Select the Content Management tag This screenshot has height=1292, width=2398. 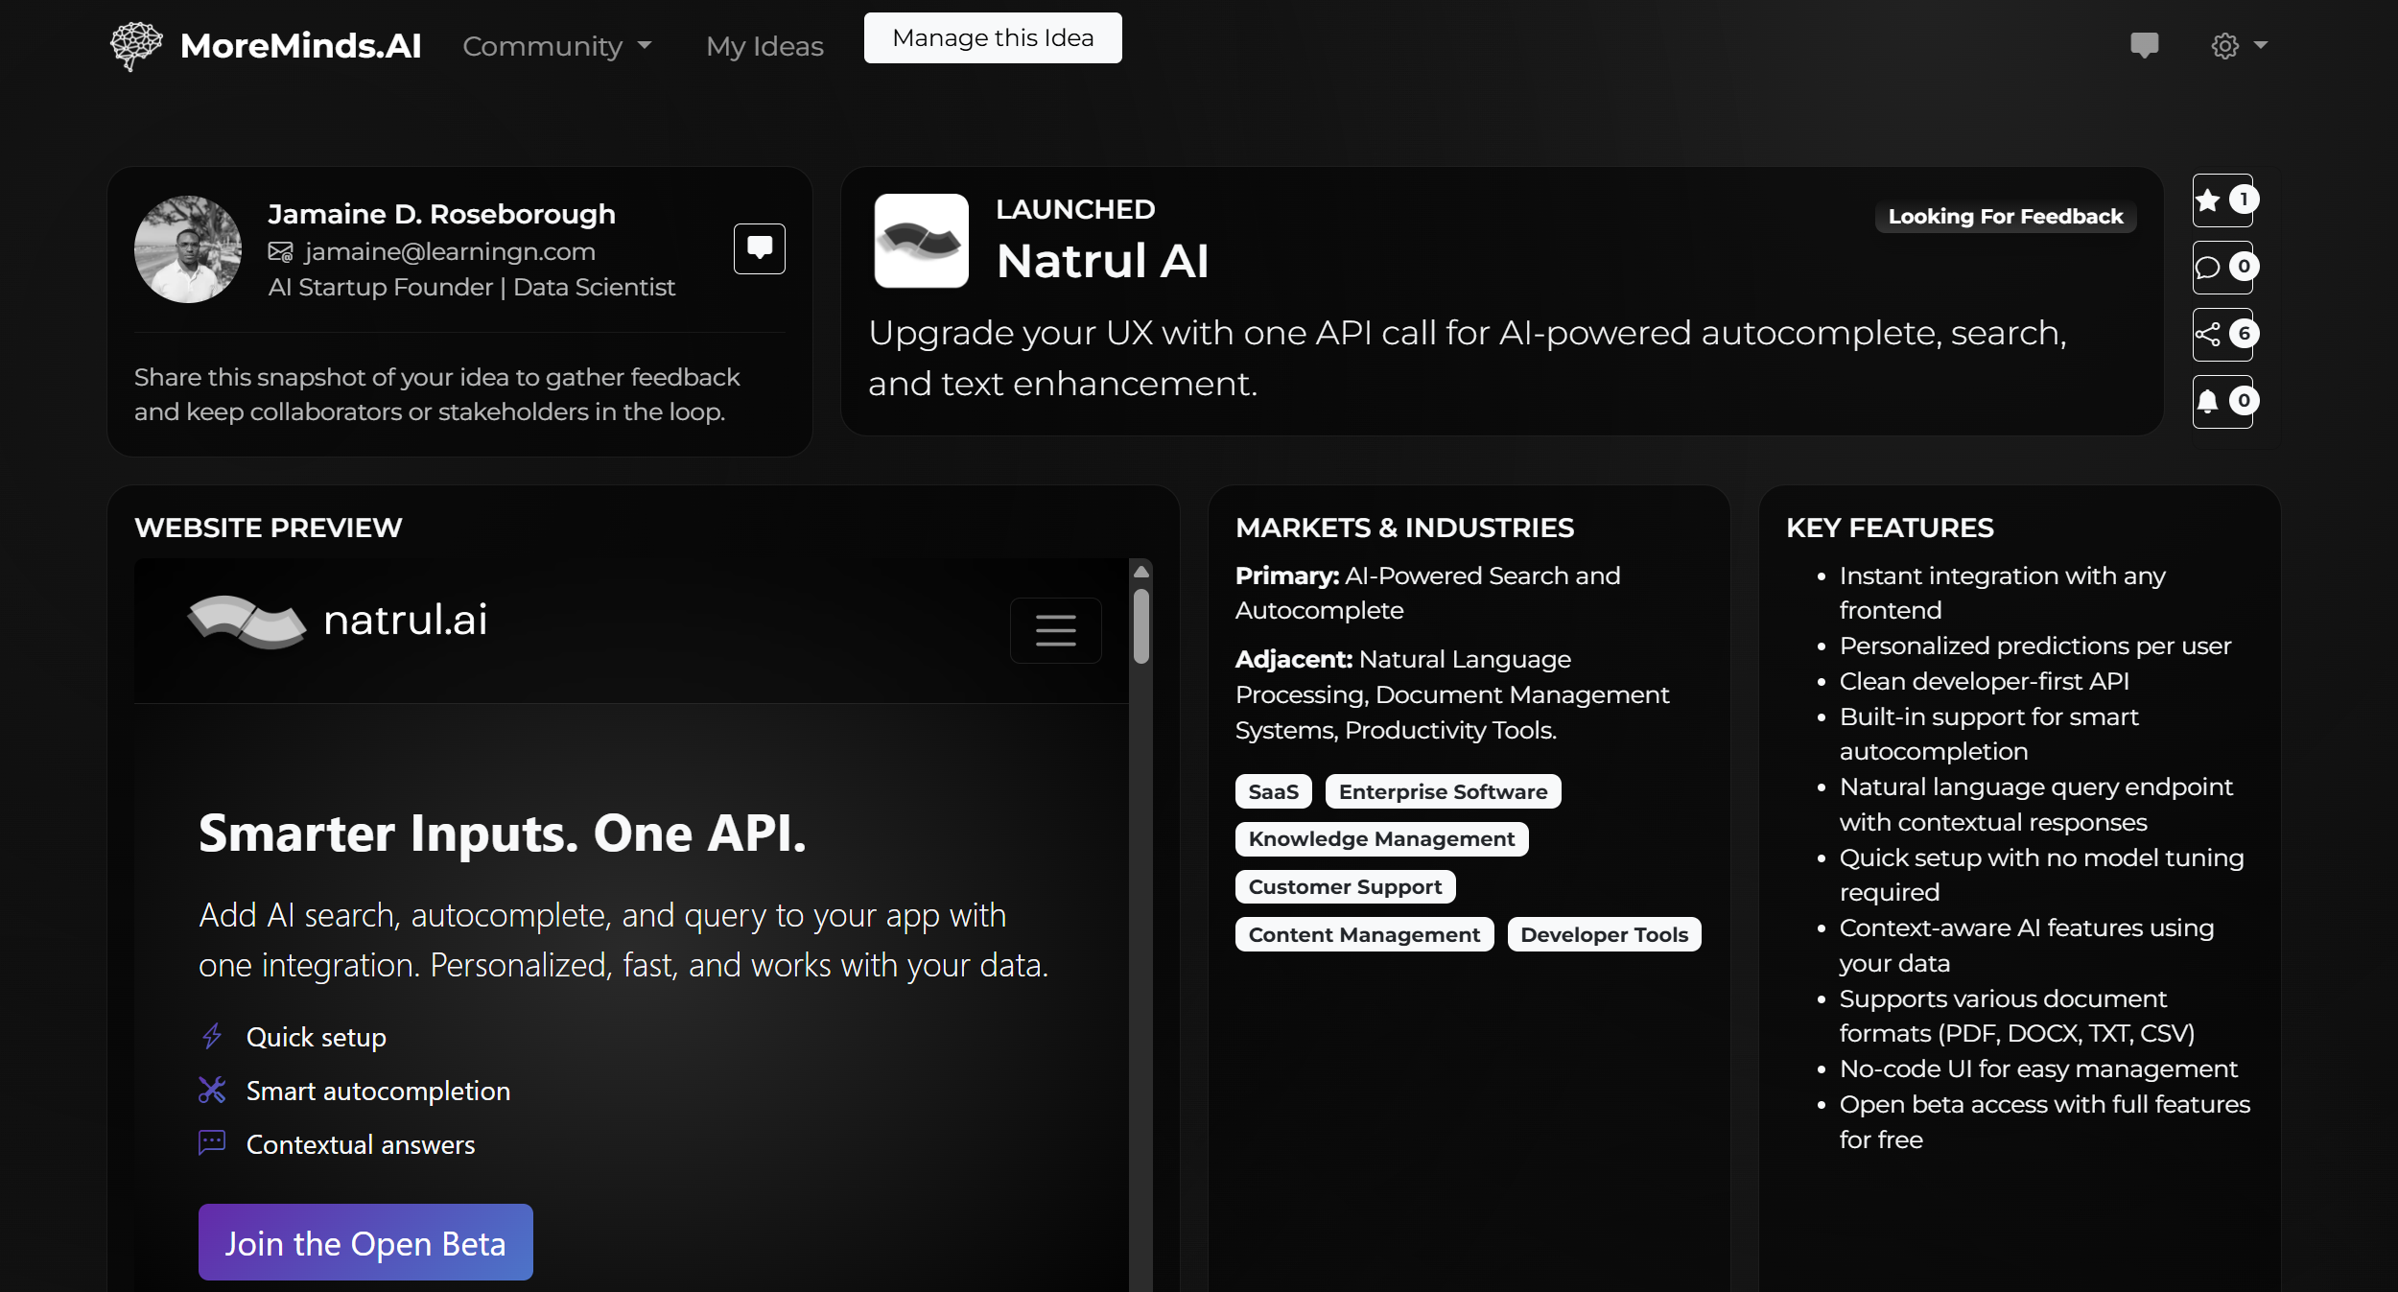point(1364,934)
